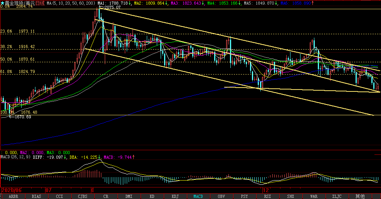Select the yellow MA2: 1809.864 value
This screenshot has height=199, width=381.
coord(151,3)
